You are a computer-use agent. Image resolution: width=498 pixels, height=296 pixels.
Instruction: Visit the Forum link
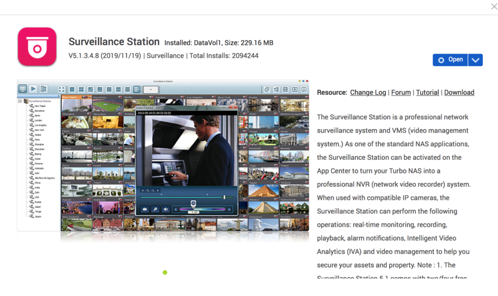(401, 92)
